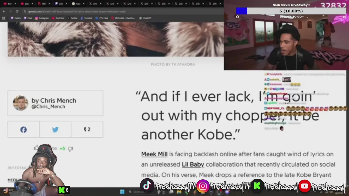Reload the Genius page
This screenshot has height=196, width=349.
(x=17, y=11)
